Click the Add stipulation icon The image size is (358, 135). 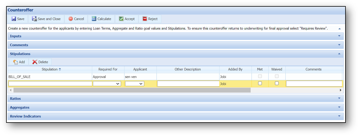[x=15, y=62]
